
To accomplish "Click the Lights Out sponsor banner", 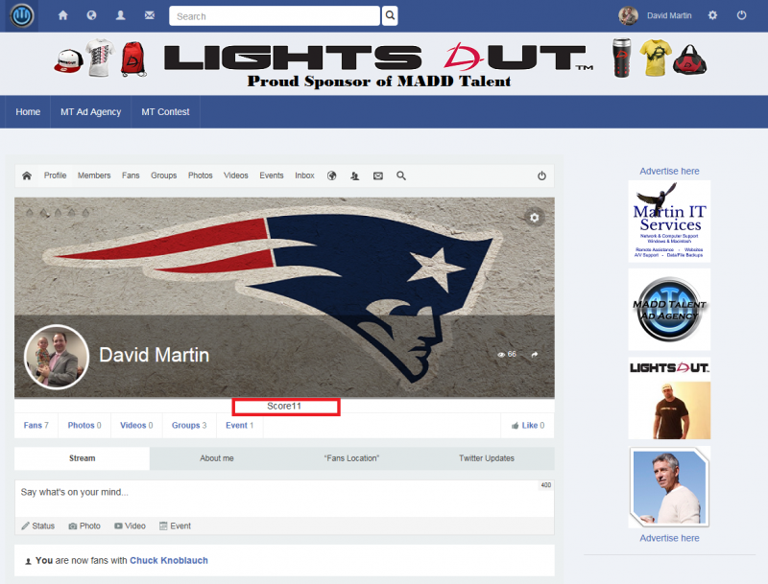I will [x=380, y=63].
